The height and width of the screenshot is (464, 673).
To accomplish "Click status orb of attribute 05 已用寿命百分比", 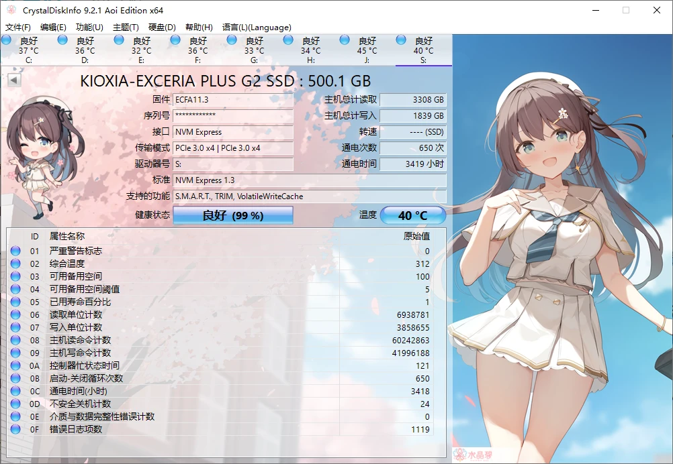I will [15, 302].
